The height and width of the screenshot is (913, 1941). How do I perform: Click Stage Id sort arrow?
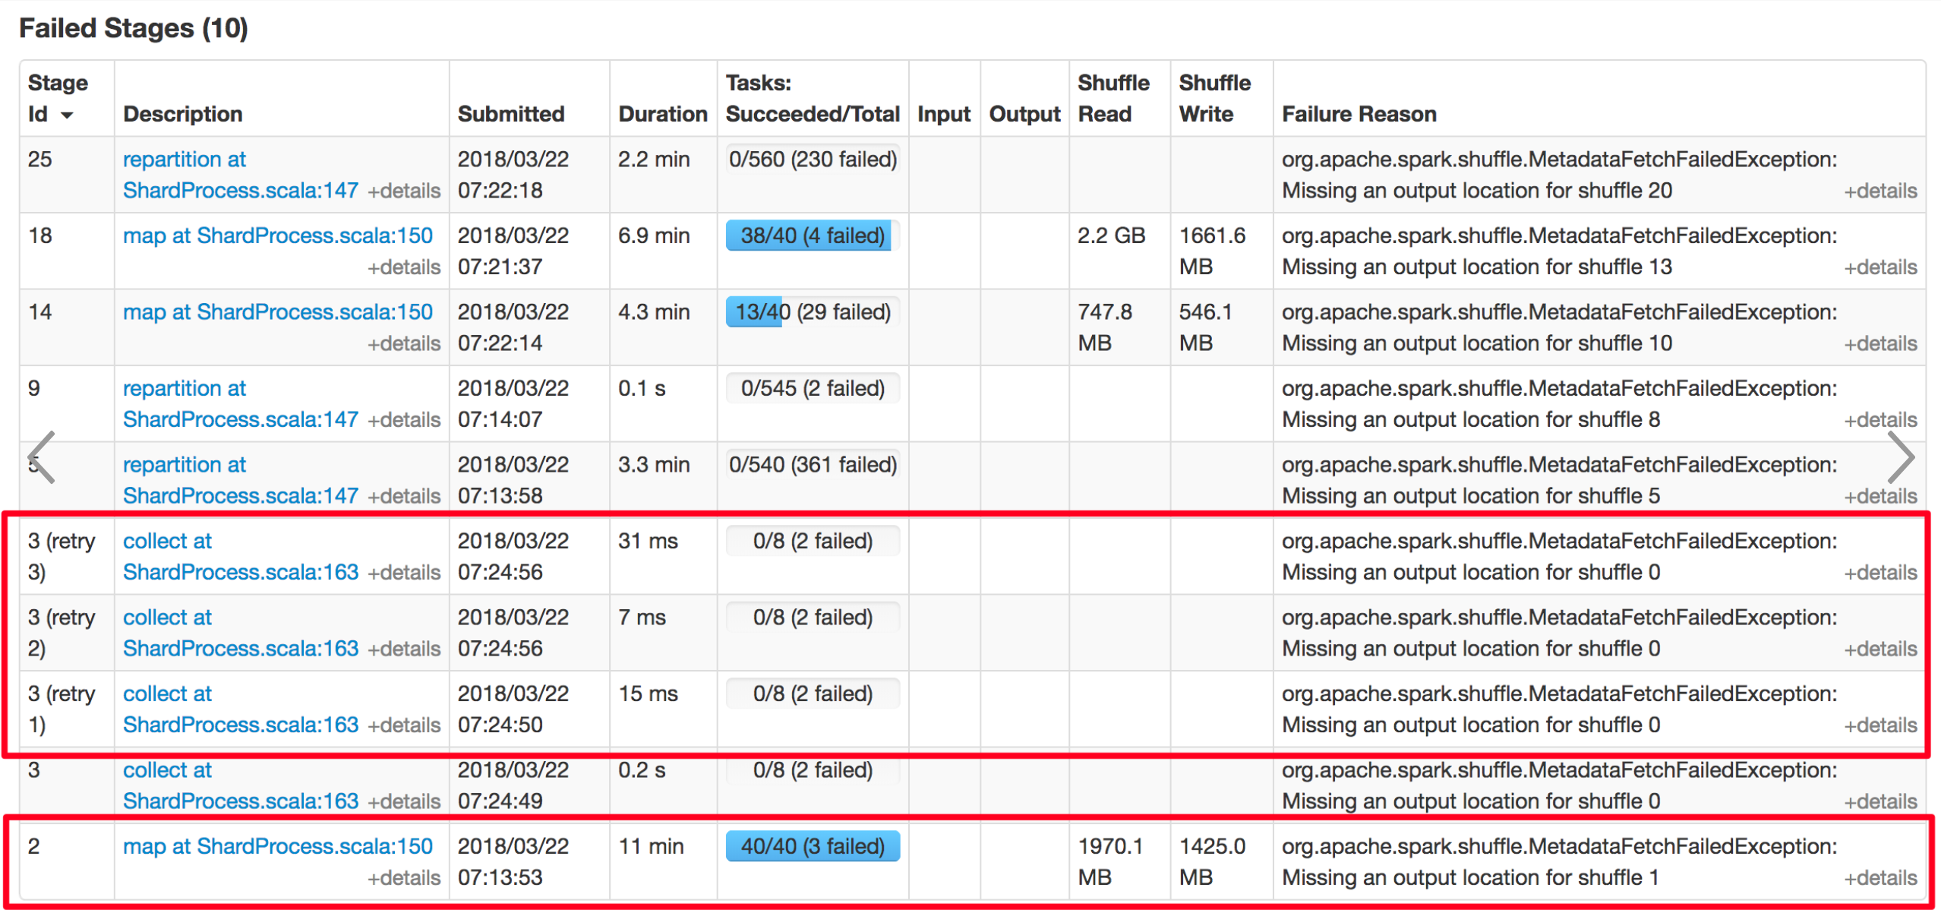tap(68, 115)
